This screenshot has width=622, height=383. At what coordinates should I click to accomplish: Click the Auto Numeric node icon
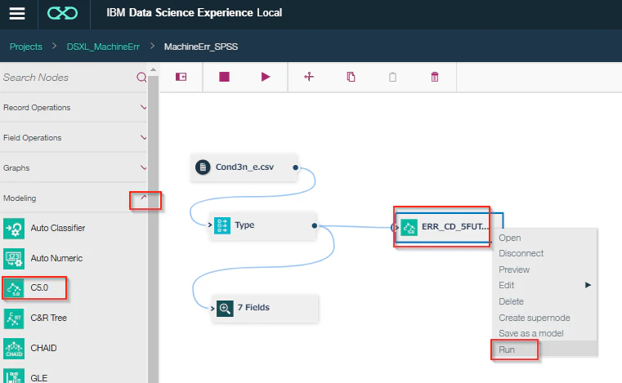(x=14, y=259)
